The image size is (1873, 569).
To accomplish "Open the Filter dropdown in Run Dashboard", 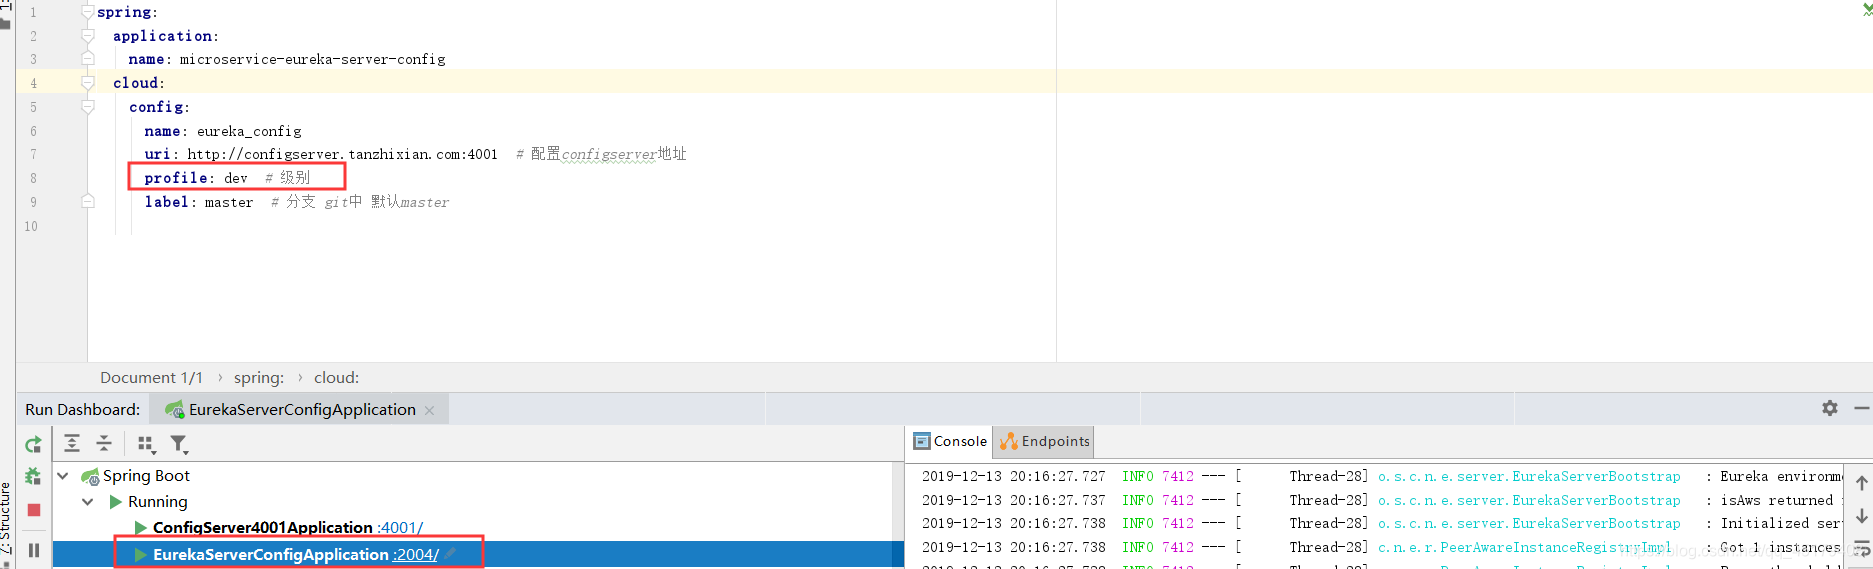I will click(x=179, y=444).
